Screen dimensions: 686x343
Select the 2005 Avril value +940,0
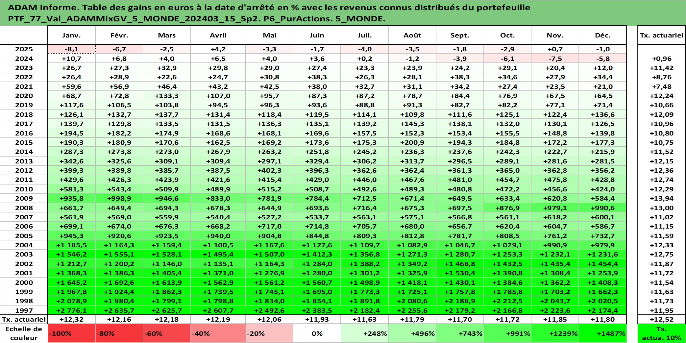pyautogui.click(x=218, y=236)
